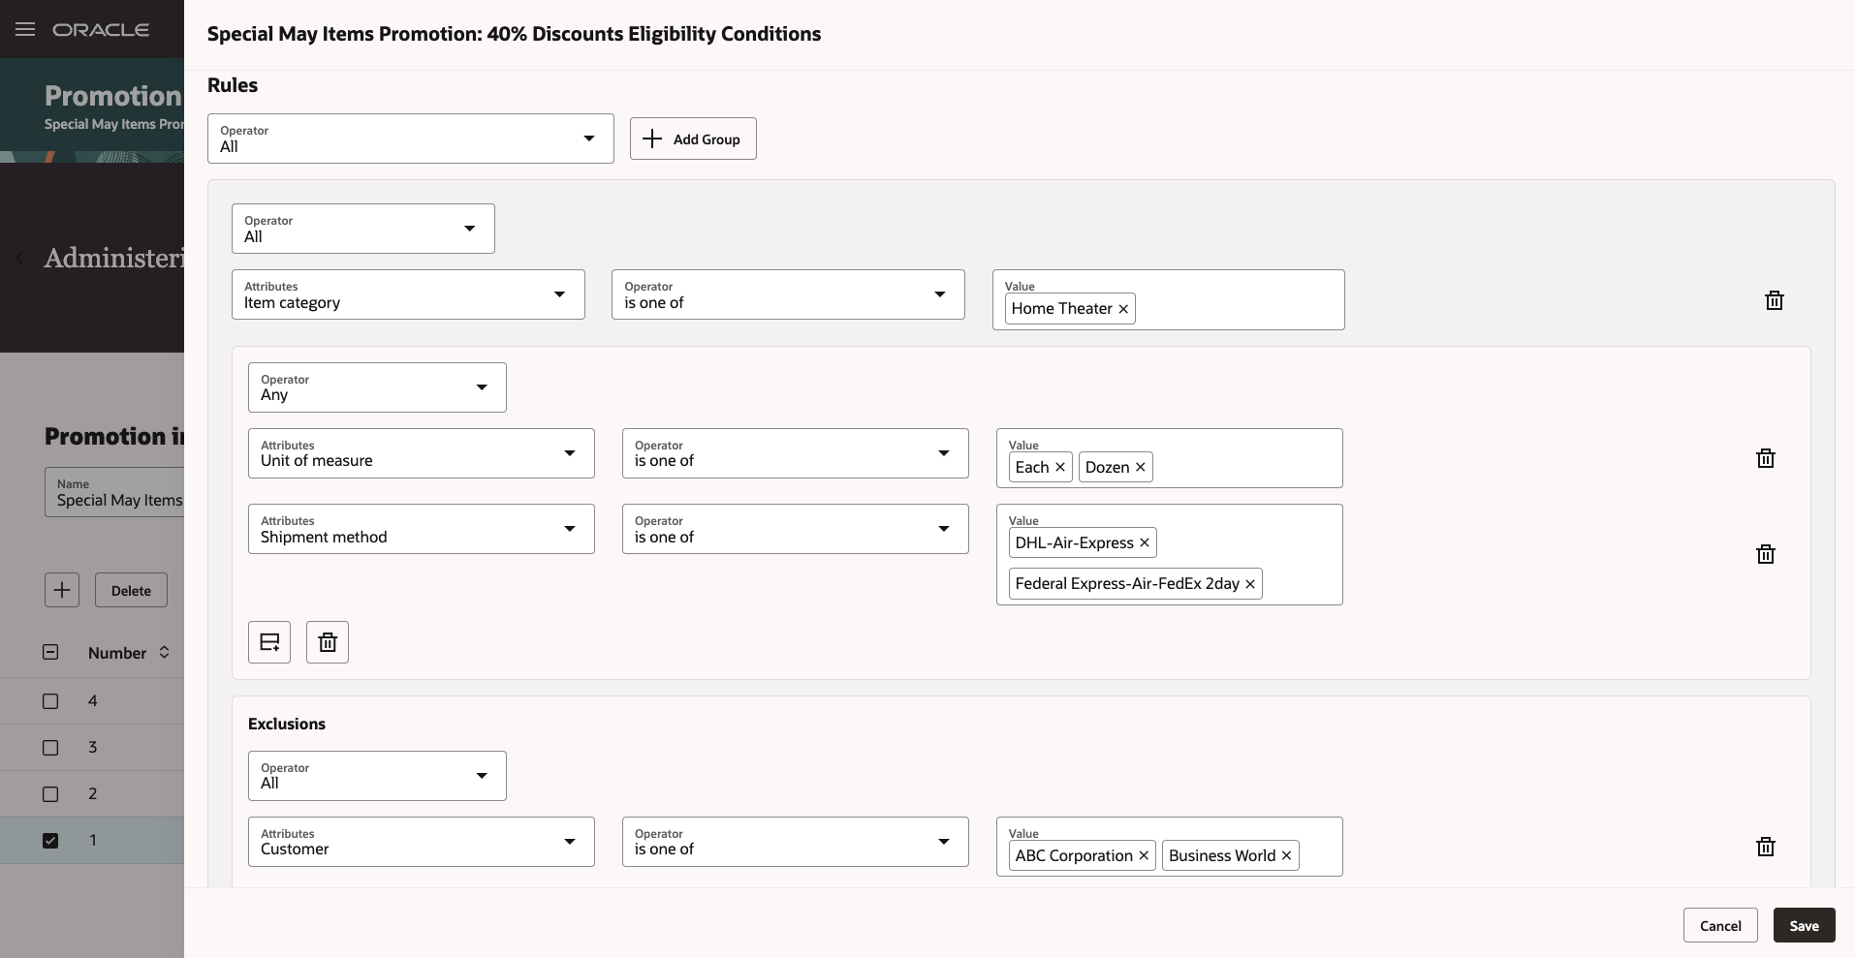Uncheck the row number 1 checkbox
Screen dimensions: 1855x958
(x=50, y=841)
